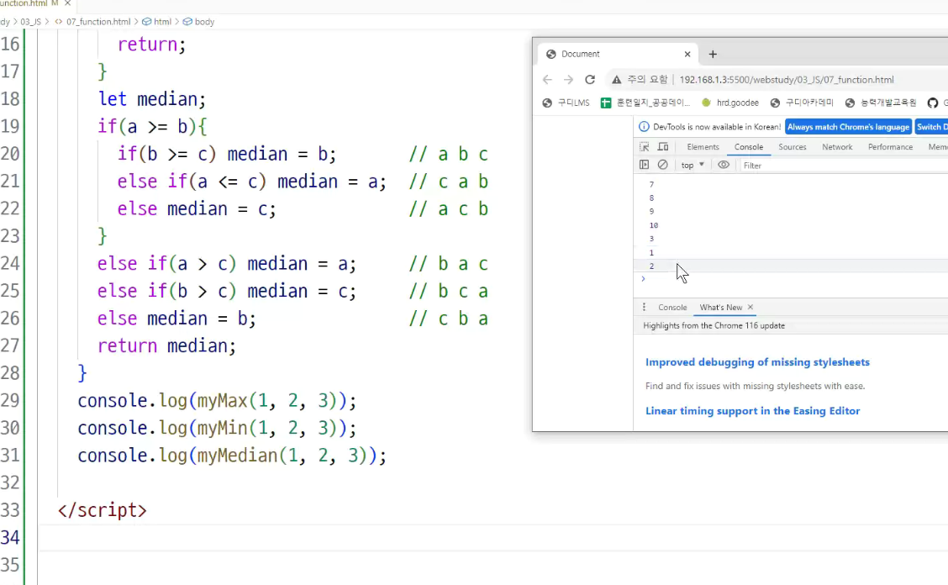Click Always match Chrome's language button
The width and height of the screenshot is (948, 585).
848,127
